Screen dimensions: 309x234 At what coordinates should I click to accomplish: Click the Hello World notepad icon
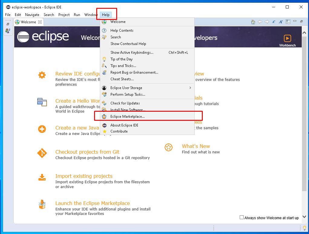42,102
